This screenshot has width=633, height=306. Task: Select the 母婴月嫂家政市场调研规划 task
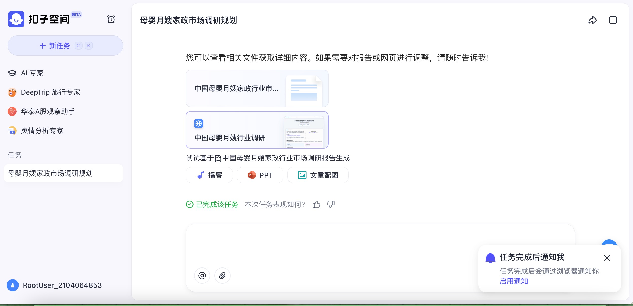pos(50,174)
